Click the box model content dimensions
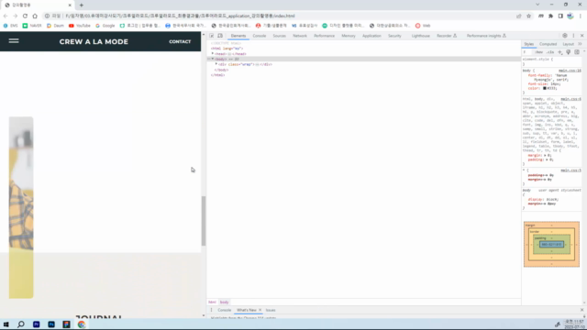587x330 pixels. click(551, 245)
